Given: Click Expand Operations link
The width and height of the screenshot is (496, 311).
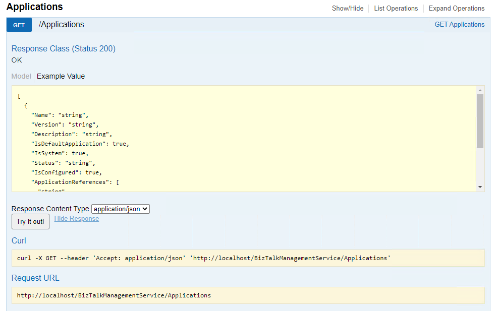Looking at the screenshot, I should coord(456,8).
